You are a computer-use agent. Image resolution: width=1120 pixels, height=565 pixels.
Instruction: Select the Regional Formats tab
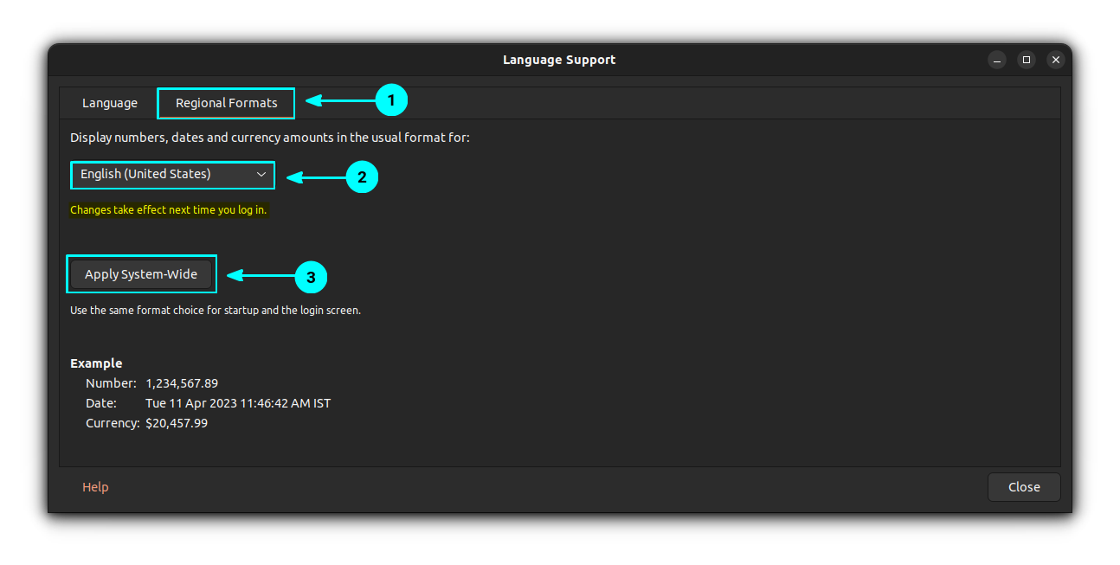[x=225, y=102]
